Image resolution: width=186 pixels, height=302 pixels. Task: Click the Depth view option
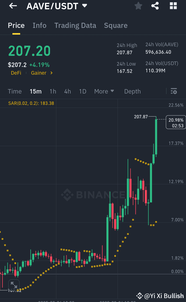click(132, 91)
